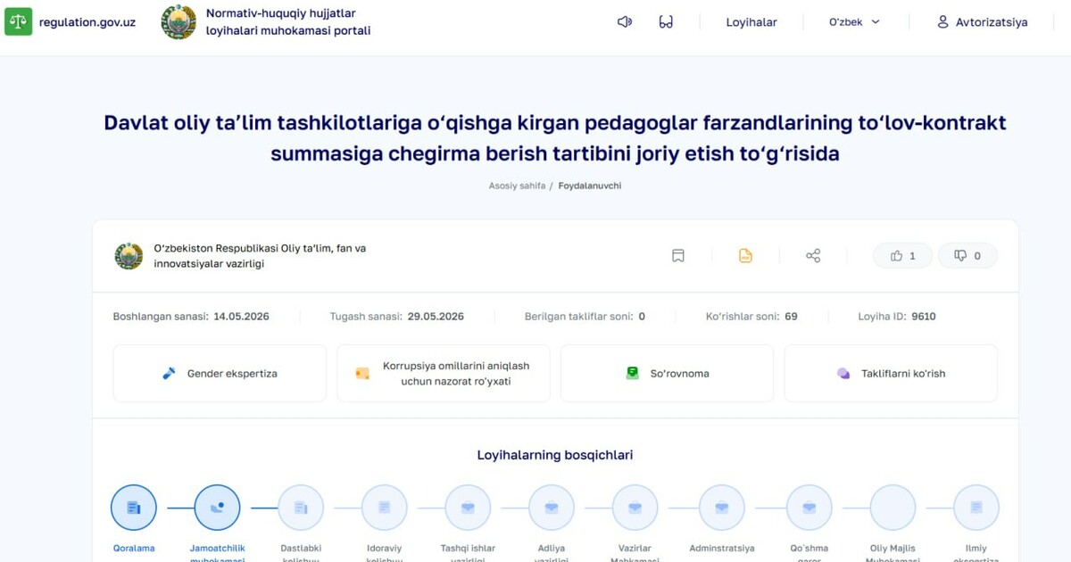This screenshot has height=562, width=1071.
Task: Select the Oliy Majlis Muhokamasi stage circle
Action: click(x=892, y=508)
